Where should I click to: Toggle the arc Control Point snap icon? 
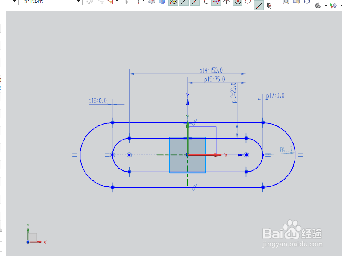(x=206, y=2)
